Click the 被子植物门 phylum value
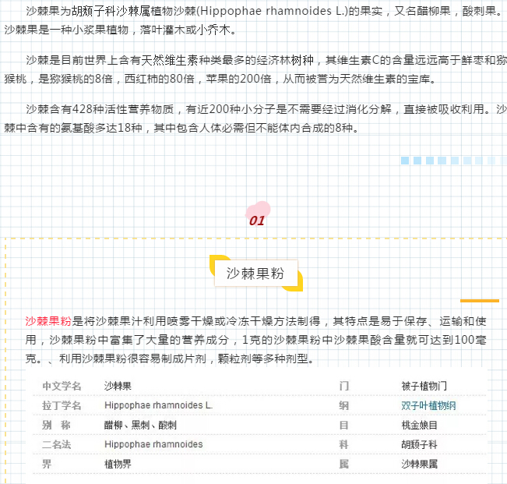 424,386
